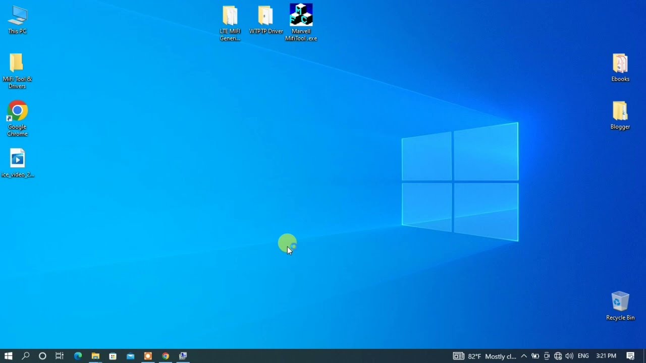646x363 pixels.
Task: Open Microsoft Store from taskbar
Action: point(113,356)
